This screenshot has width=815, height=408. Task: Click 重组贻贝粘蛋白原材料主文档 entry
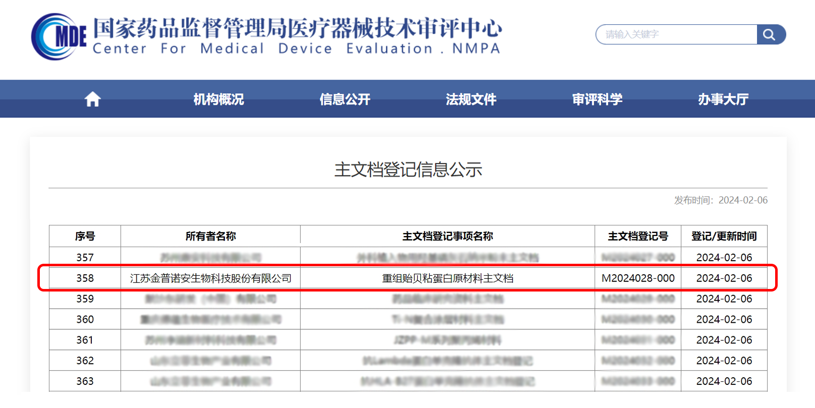pos(447,278)
